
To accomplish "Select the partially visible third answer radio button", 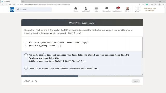I will pyautogui.click(x=26, y=75).
